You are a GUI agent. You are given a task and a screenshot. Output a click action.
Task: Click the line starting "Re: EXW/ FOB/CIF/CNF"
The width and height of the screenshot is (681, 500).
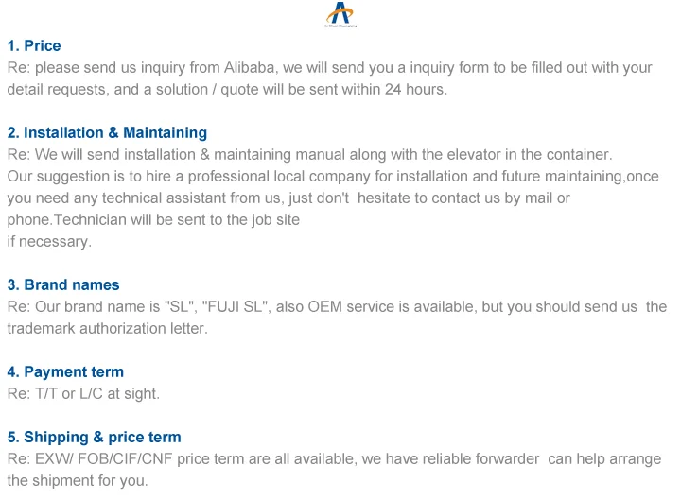(334, 458)
